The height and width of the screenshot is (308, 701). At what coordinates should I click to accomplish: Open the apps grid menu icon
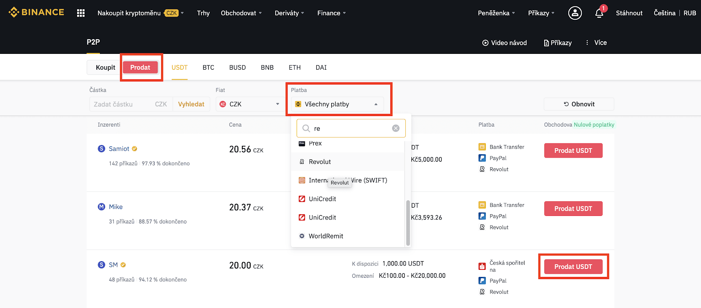pyautogui.click(x=81, y=13)
